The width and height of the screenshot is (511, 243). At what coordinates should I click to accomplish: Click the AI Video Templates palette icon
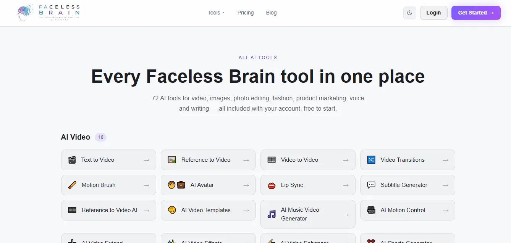pyautogui.click(x=172, y=210)
